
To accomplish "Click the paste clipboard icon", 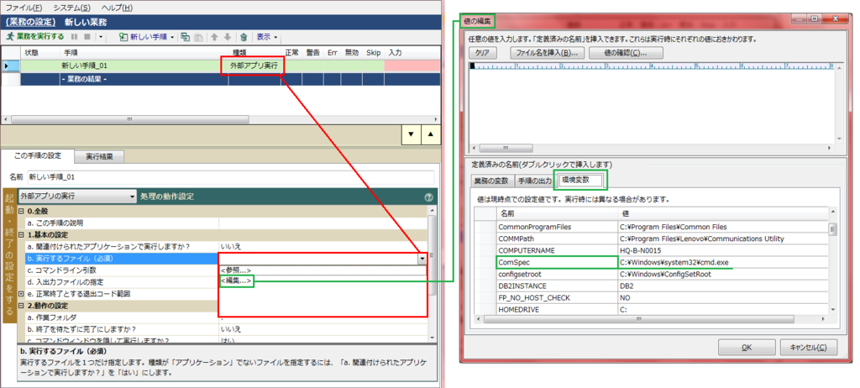I will (198, 37).
